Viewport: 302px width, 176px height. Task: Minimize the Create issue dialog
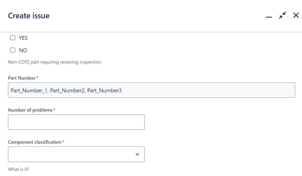(x=269, y=17)
